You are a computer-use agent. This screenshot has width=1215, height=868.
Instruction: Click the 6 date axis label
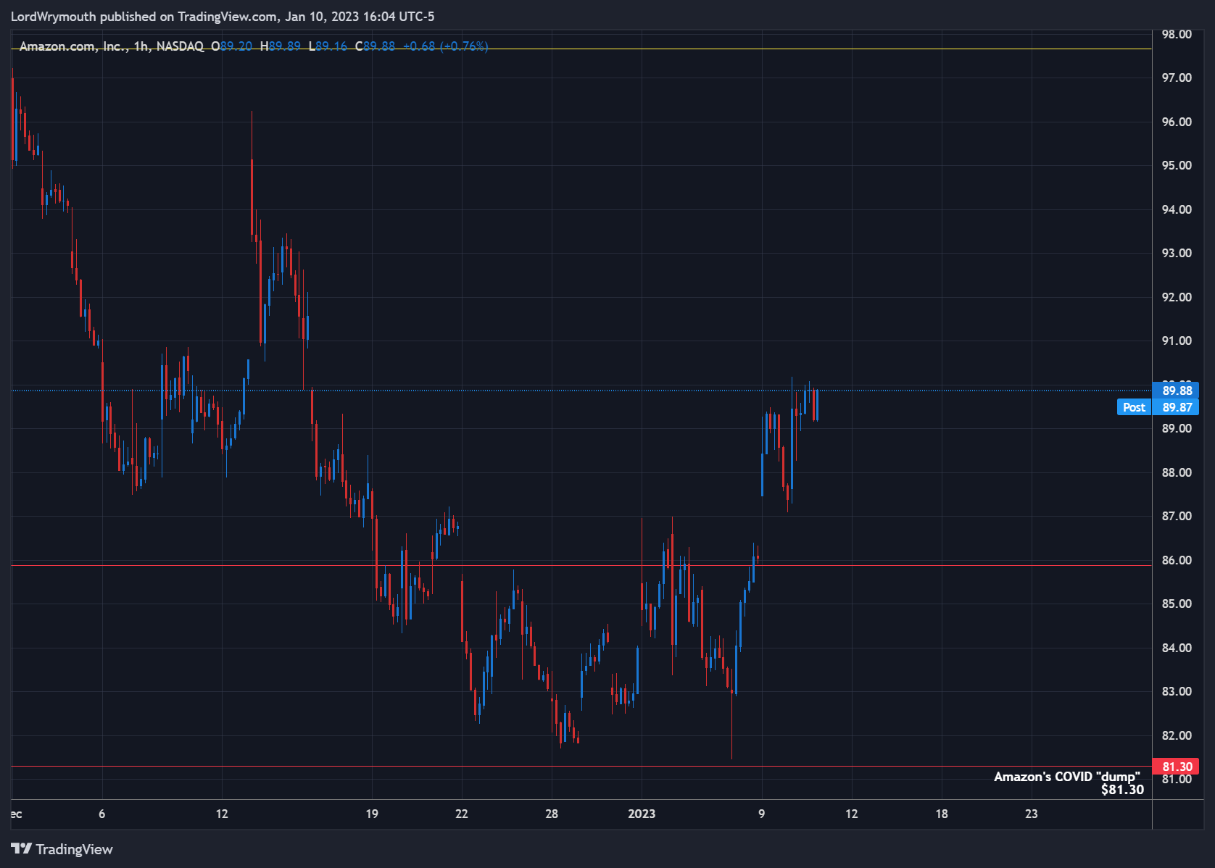(x=102, y=814)
